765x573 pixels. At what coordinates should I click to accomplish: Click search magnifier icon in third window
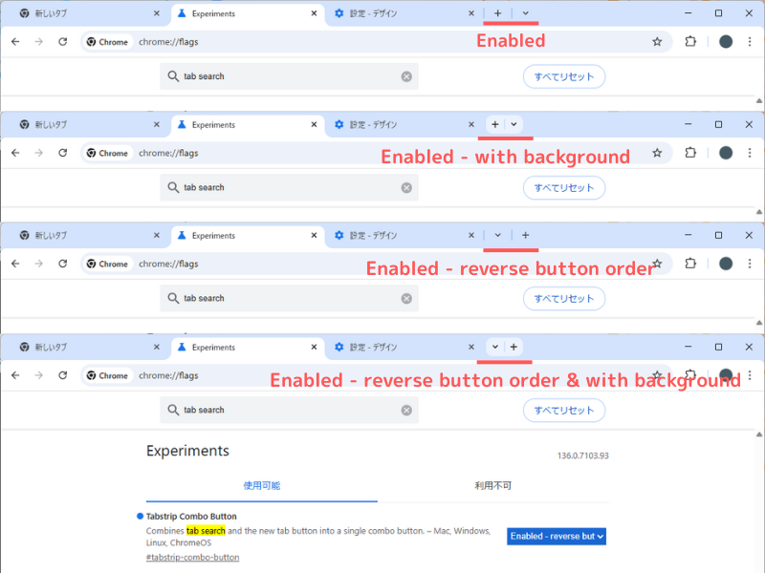173,298
